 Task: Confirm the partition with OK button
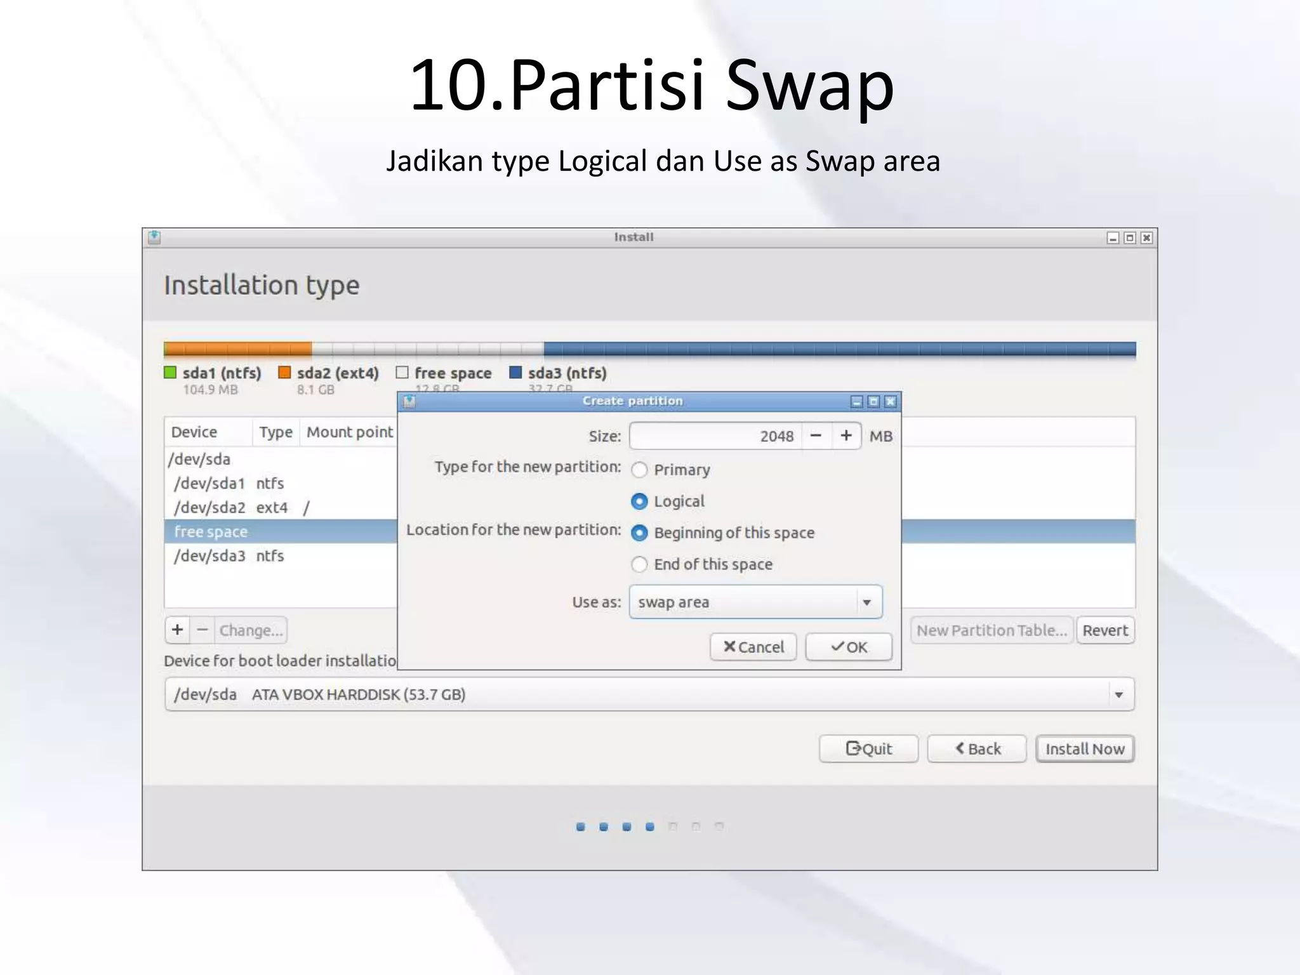(x=849, y=647)
